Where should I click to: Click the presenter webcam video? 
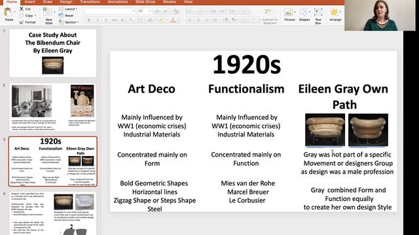(380, 15)
